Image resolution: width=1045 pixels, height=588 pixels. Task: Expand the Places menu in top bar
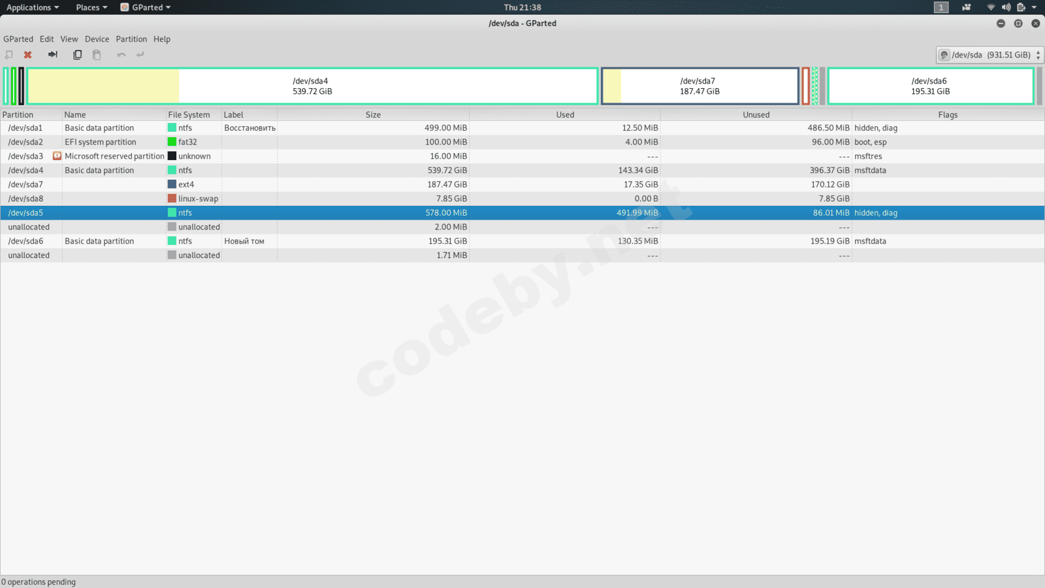coord(91,7)
